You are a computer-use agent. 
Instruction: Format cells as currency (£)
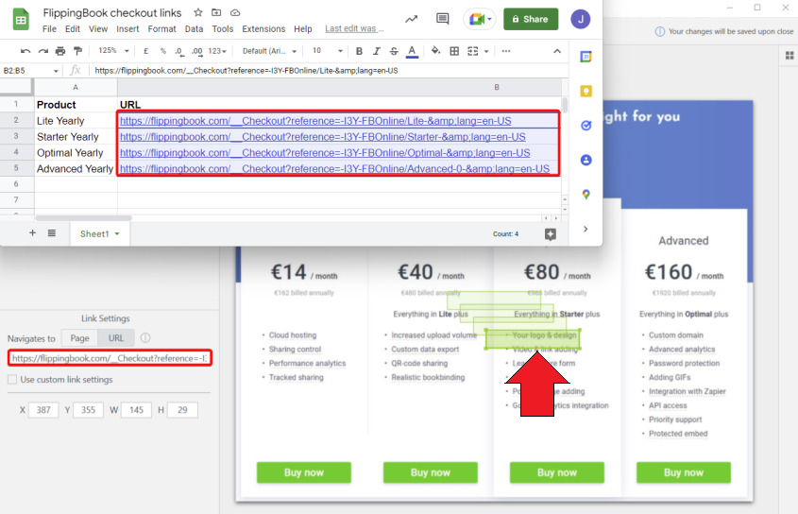click(x=146, y=51)
